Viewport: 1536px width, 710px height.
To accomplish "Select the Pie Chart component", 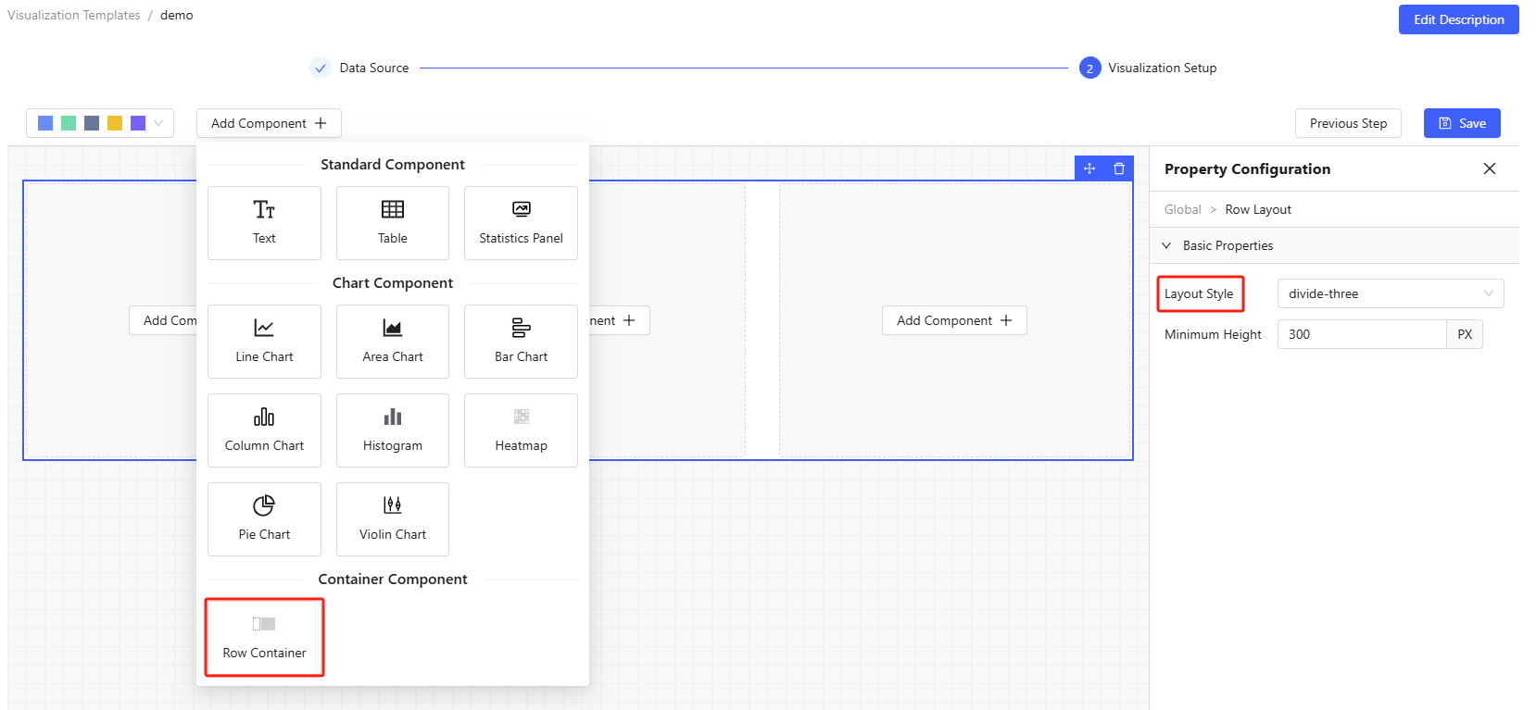I will (264, 519).
